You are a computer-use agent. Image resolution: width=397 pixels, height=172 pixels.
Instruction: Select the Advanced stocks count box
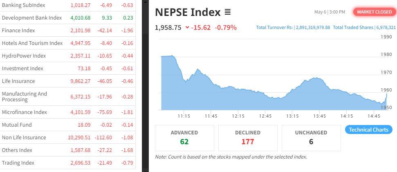184,137
